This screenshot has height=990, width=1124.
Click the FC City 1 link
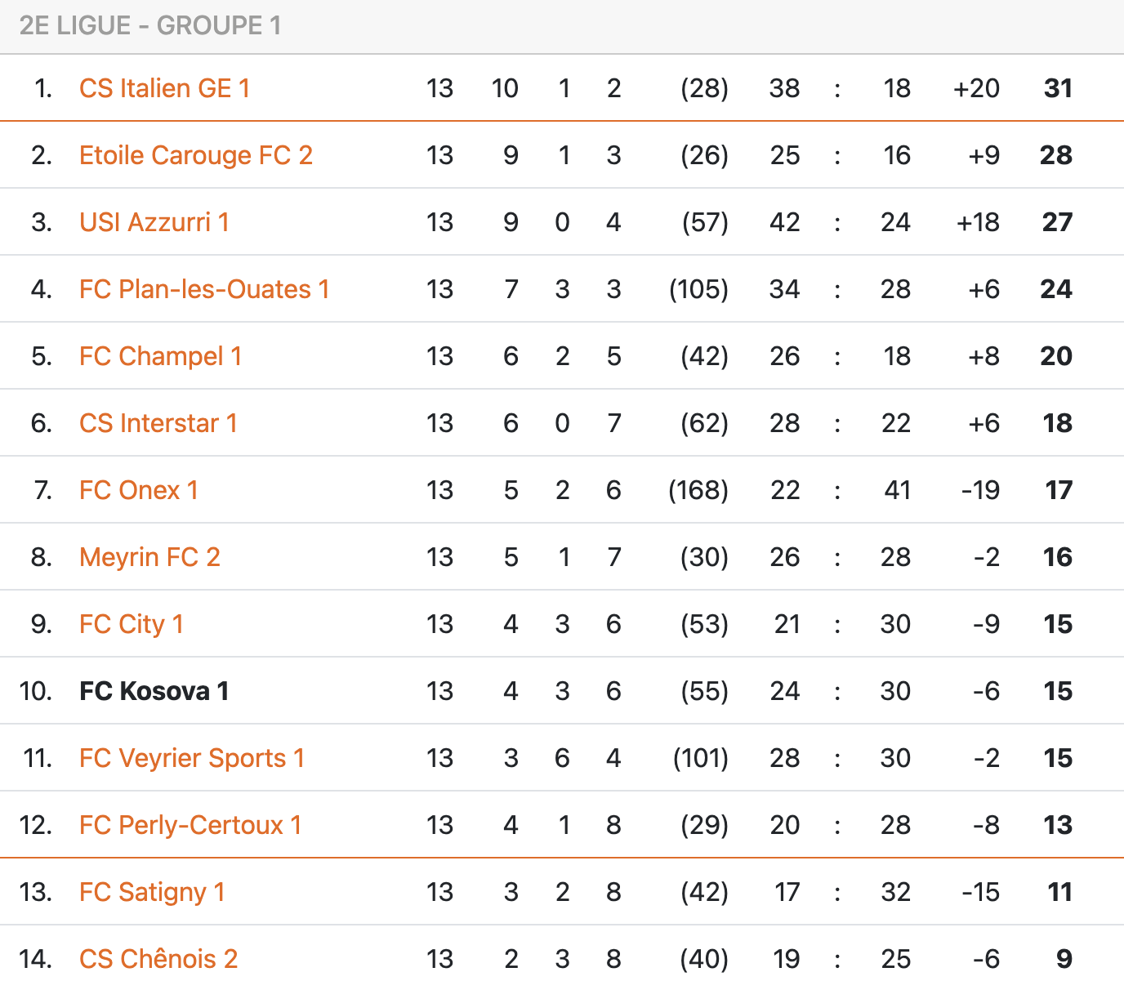coord(132,624)
